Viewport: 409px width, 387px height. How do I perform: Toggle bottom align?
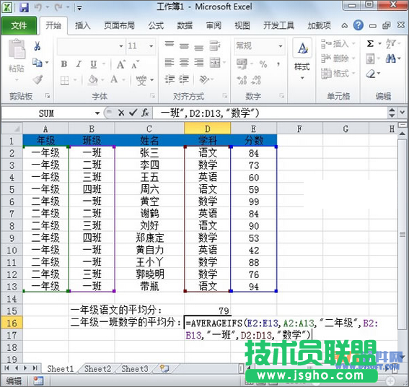pos(199,48)
